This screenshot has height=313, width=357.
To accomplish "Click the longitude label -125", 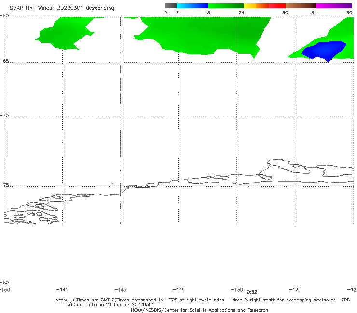I will [x=295, y=289].
